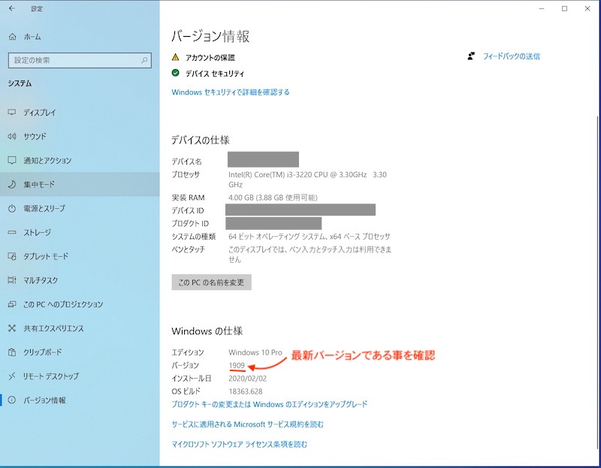Click the back arrow in Settings
Image resolution: width=601 pixels, height=468 pixels.
(12, 8)
